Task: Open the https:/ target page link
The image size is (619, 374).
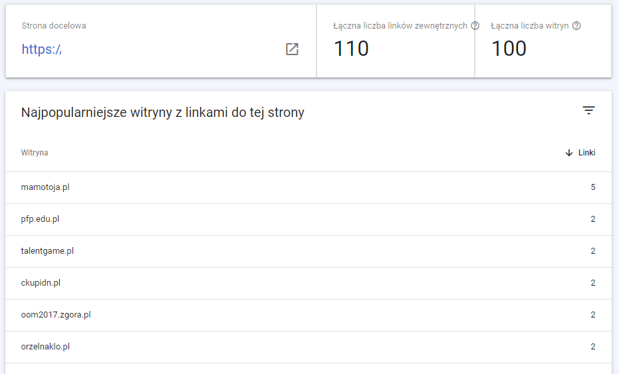Action: click(41, 49)
